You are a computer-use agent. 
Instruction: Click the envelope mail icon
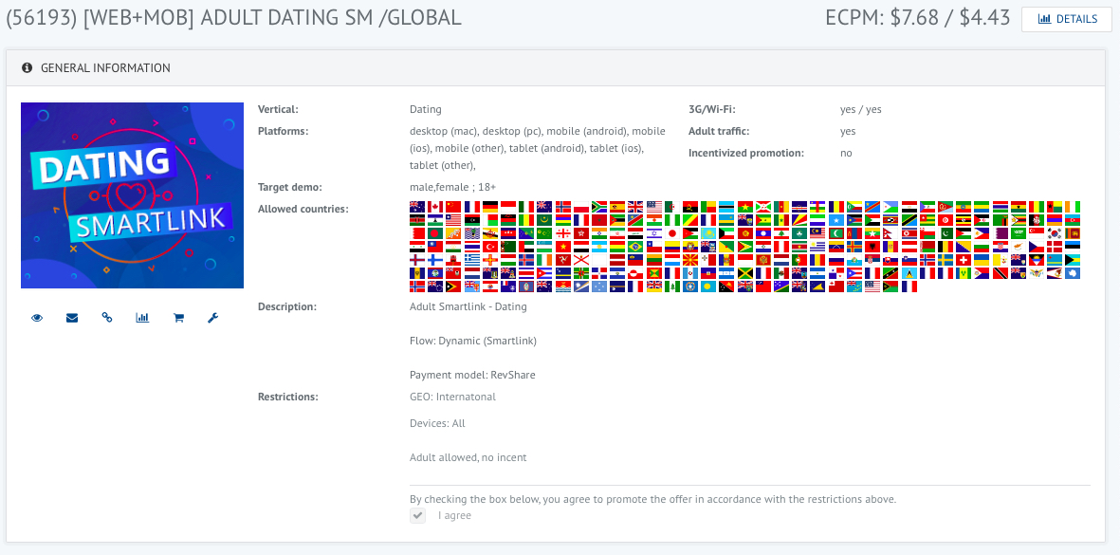(x=72, y=318)
